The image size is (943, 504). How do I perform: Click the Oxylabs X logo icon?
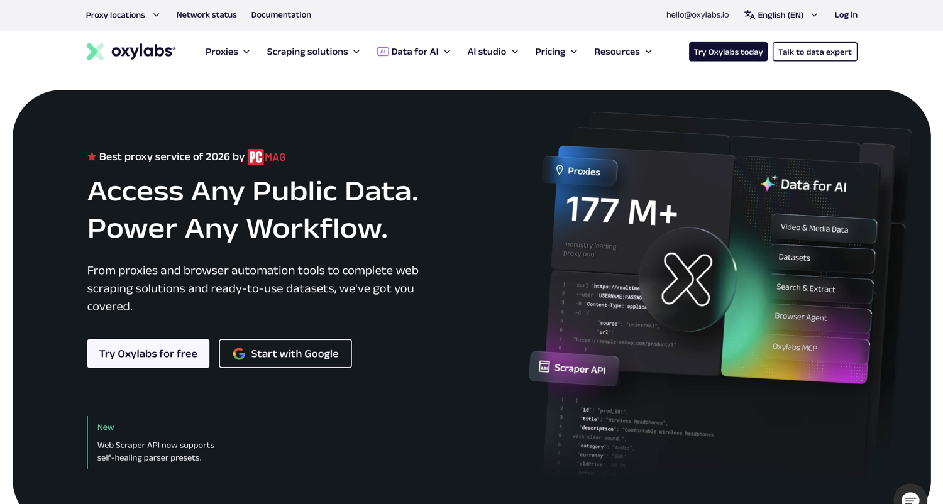point(95,52)
